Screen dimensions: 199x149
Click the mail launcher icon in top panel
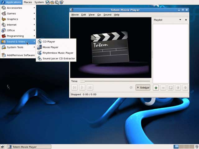52,2
